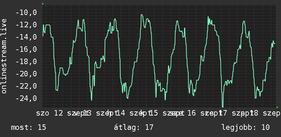Click the green arrow atop the y-axis

43,4
